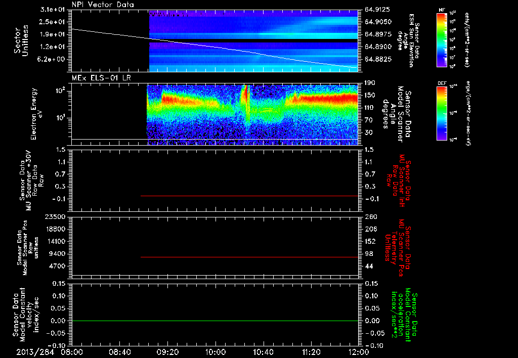
Task: Click the '110' scanner angle tick
Action: [x=370, y=108]
